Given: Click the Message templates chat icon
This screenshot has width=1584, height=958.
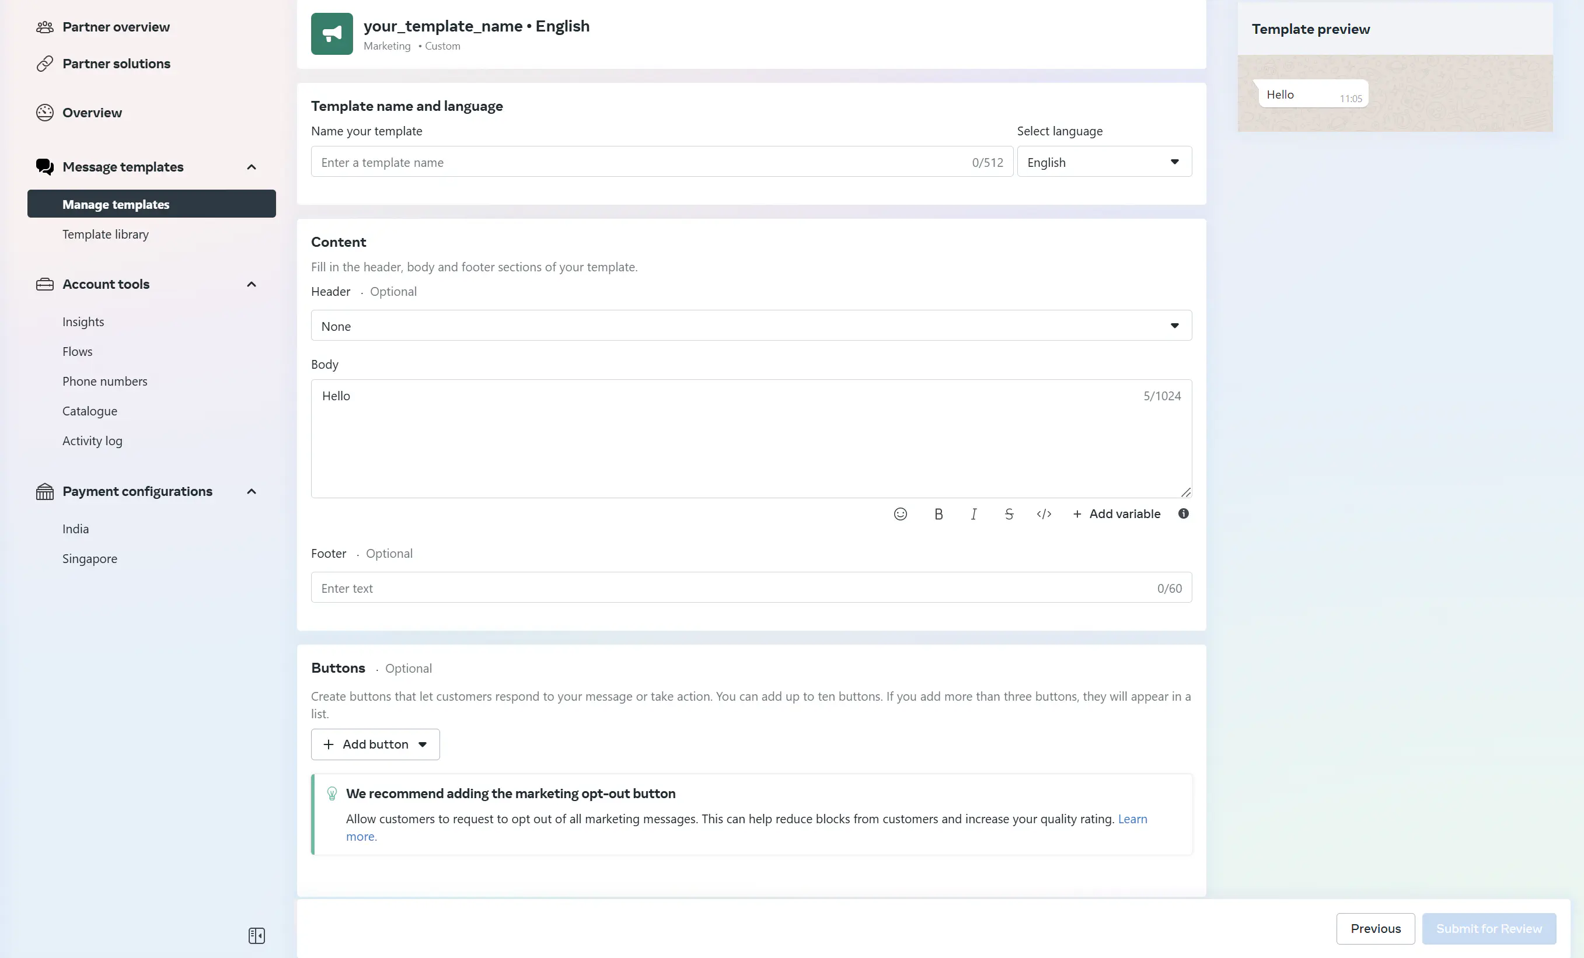Looking at the screenshot, I should click(44, 166).
